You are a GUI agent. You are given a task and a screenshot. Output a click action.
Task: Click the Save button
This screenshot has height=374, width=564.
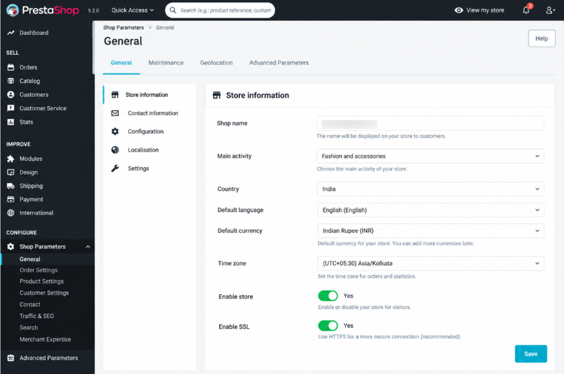(530, 354)
